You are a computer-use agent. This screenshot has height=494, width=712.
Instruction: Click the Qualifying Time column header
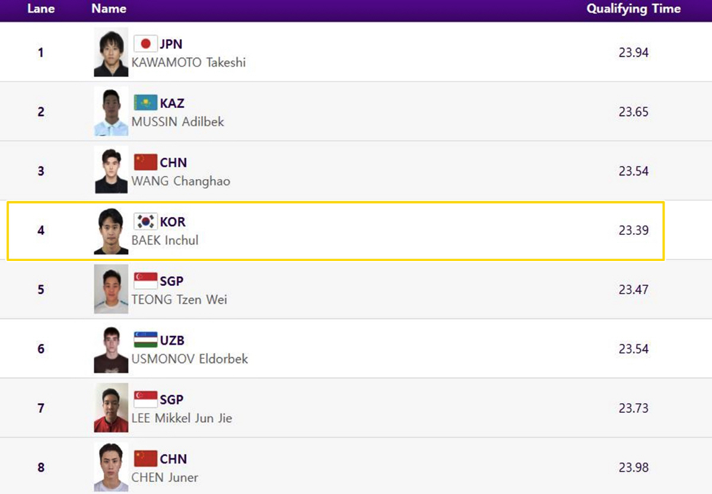tap(634, 9)
